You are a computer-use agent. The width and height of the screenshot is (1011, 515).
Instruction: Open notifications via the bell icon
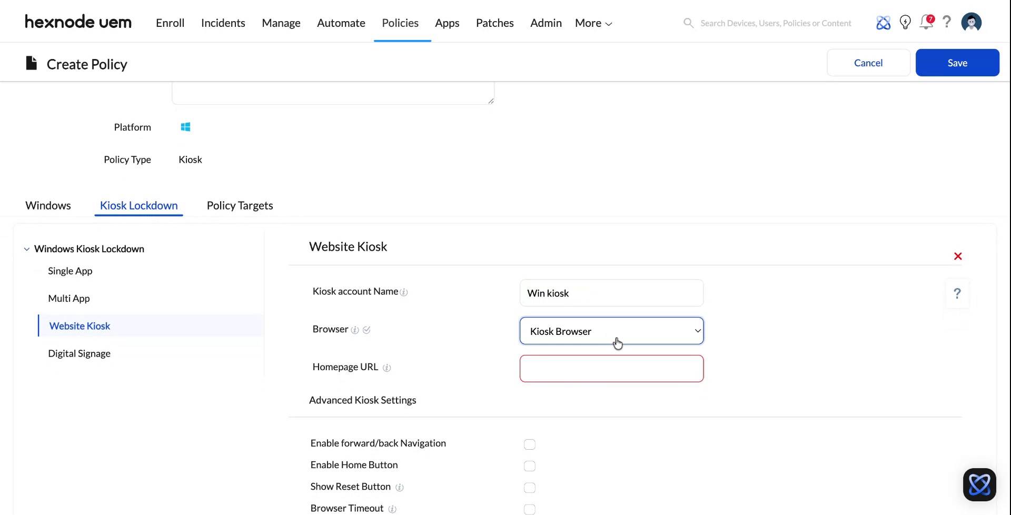[926, 22]
